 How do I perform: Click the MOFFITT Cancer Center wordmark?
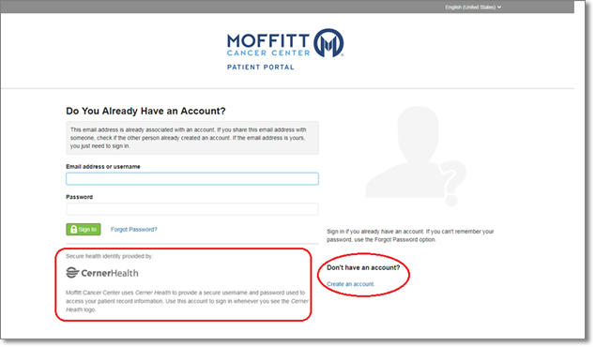(268, 45)
